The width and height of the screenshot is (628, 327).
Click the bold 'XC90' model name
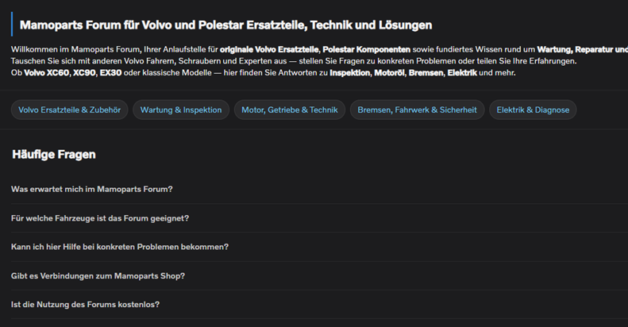[84, 73]
